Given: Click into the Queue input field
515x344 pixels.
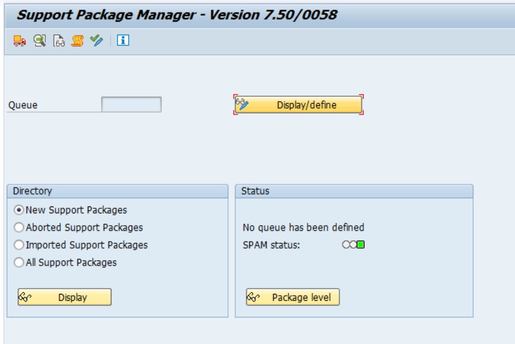Looking at the screenshot, I should click(131, 105).
